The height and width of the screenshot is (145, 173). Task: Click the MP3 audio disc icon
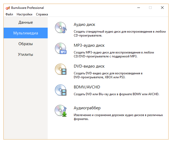tap(61, 48)
